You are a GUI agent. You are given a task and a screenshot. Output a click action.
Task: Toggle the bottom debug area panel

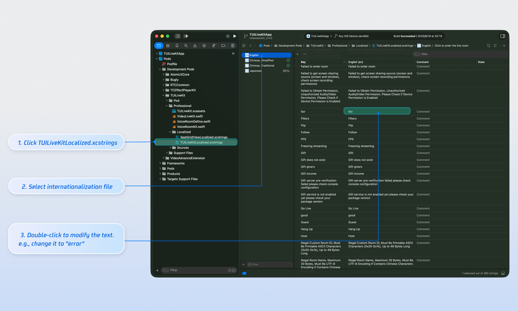pyautogui.click(x=503, y=273)
